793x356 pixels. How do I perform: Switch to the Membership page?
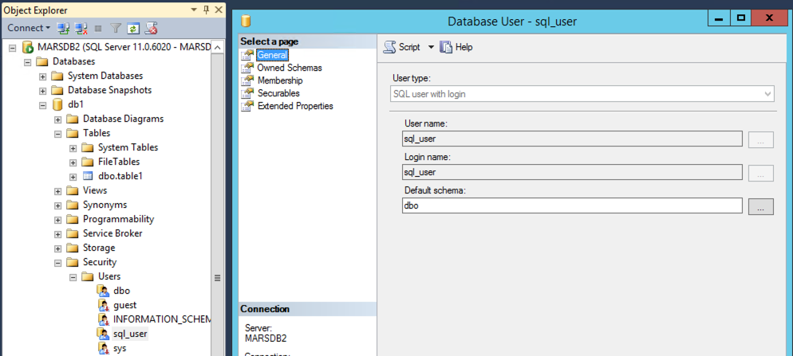[279, 80]
